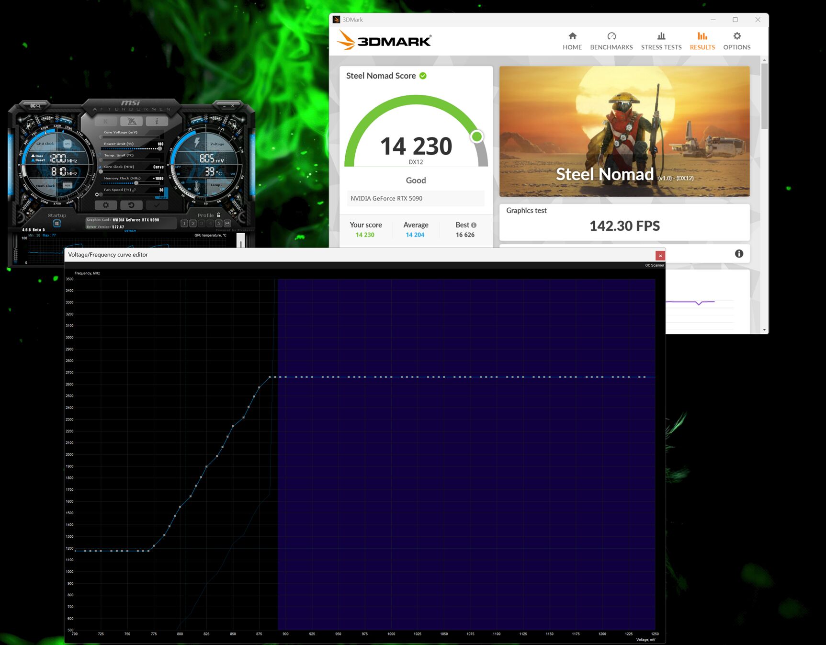
Task: Click the 3DMark title bar app icon
Action: [x=336, y=20]
